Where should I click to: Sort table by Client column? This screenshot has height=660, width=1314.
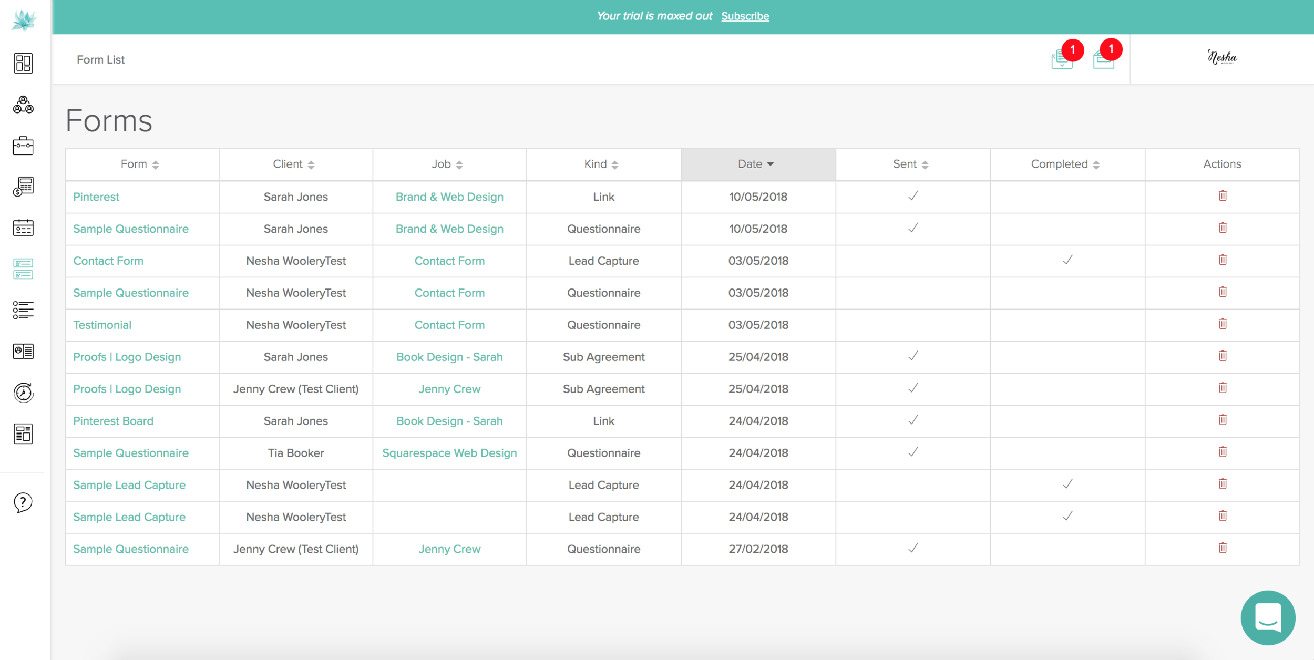coord(295,164)
